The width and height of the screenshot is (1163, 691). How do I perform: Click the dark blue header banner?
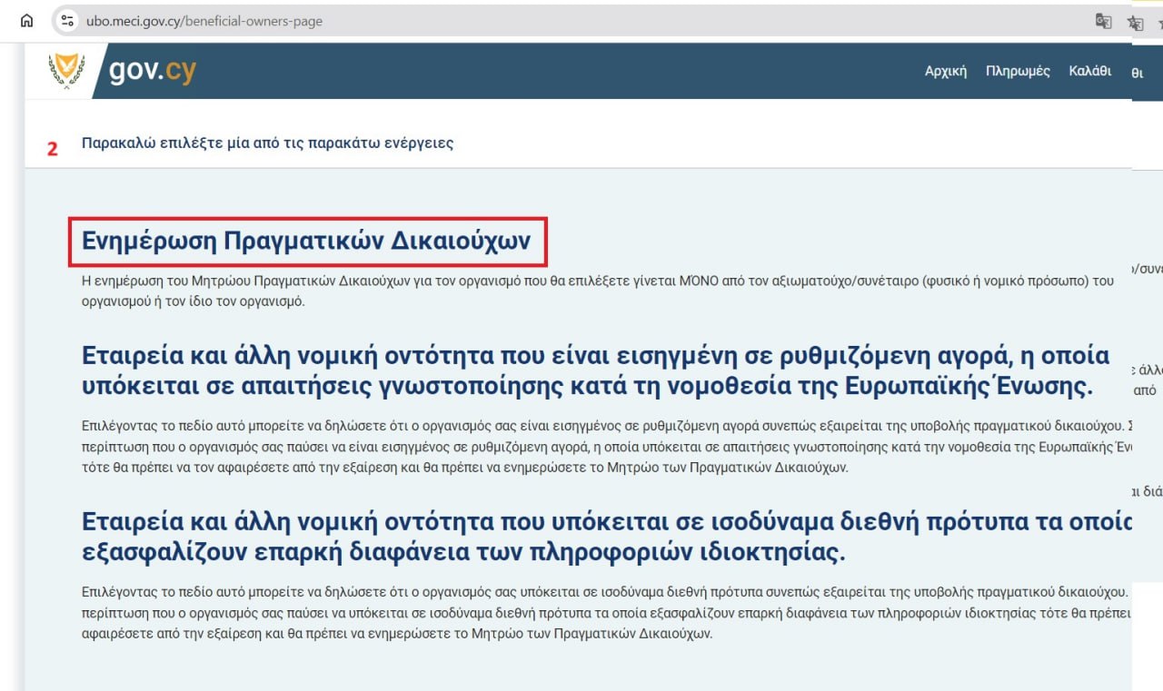(545, 71)
